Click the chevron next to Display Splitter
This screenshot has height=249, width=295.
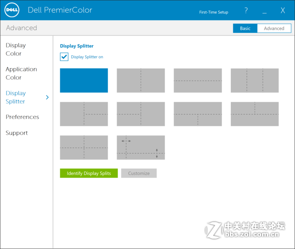(x=47, y=97)
